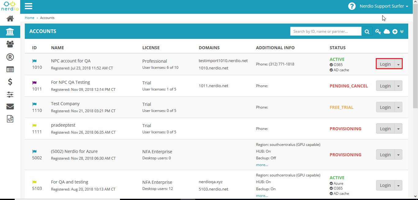
Task: Click the Nerdio logo
Action: tap(10, 6)
